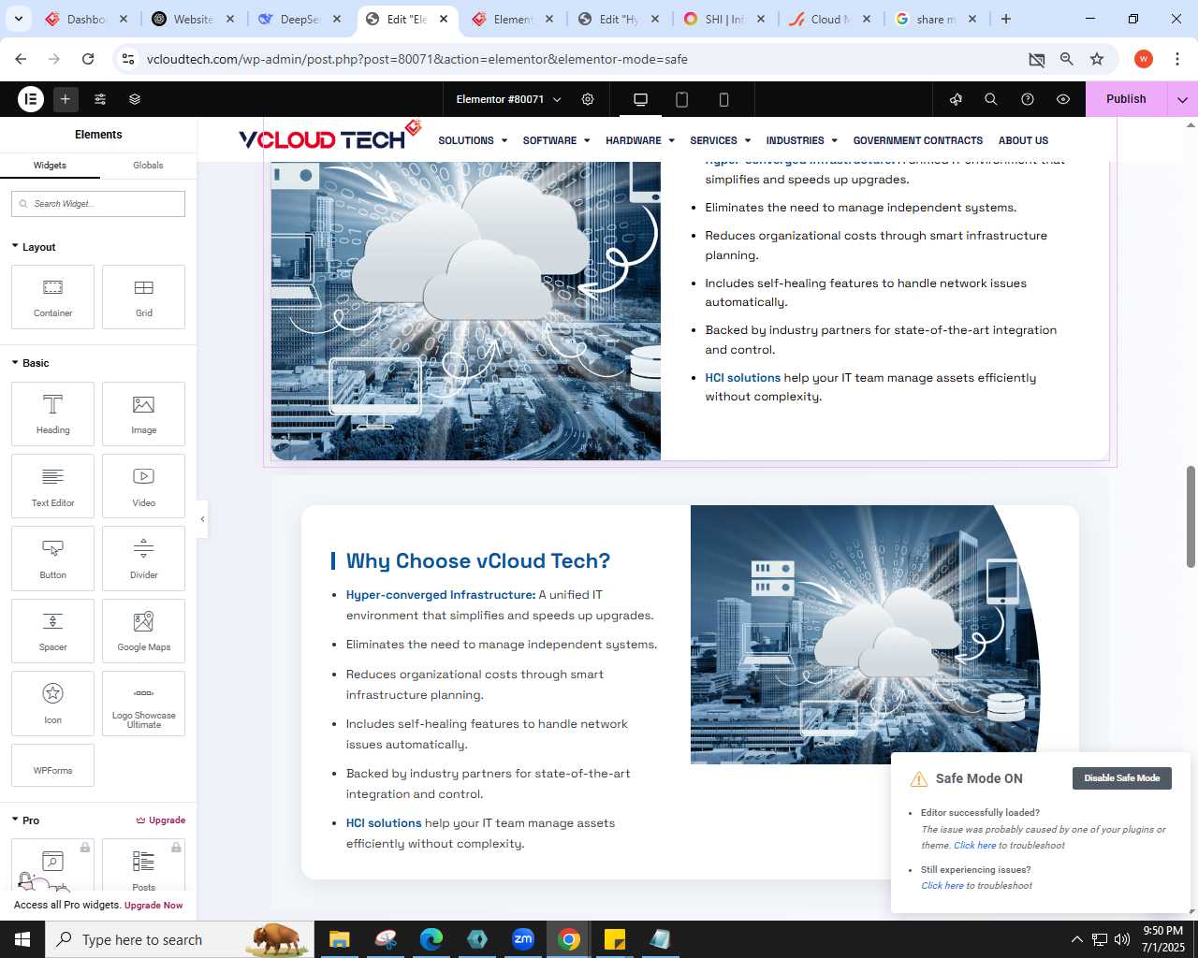Select the Heading widget
The width and height of the screenshot is (1198, 958).
click(52, 414)
